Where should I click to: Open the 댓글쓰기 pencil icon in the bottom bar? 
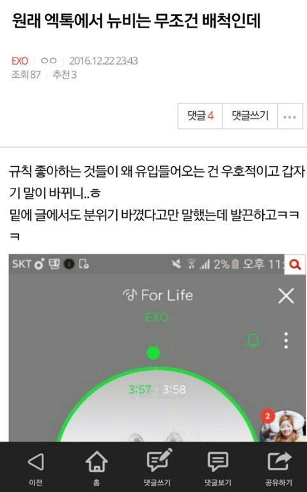(x=159, y=460)
